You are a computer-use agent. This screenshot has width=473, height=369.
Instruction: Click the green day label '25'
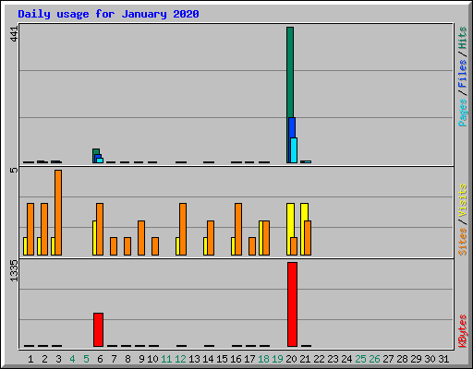click(360, 359)
